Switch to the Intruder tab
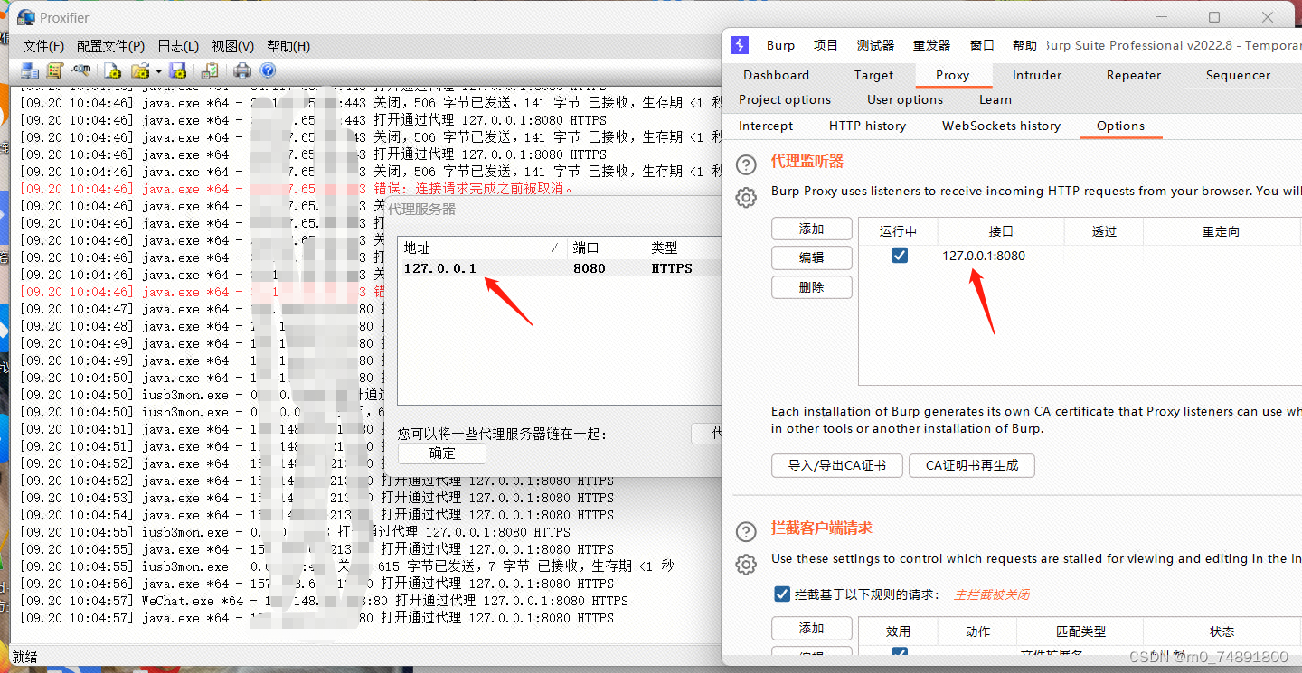The image size is (1302, 673). click(x=1037, y=75)
